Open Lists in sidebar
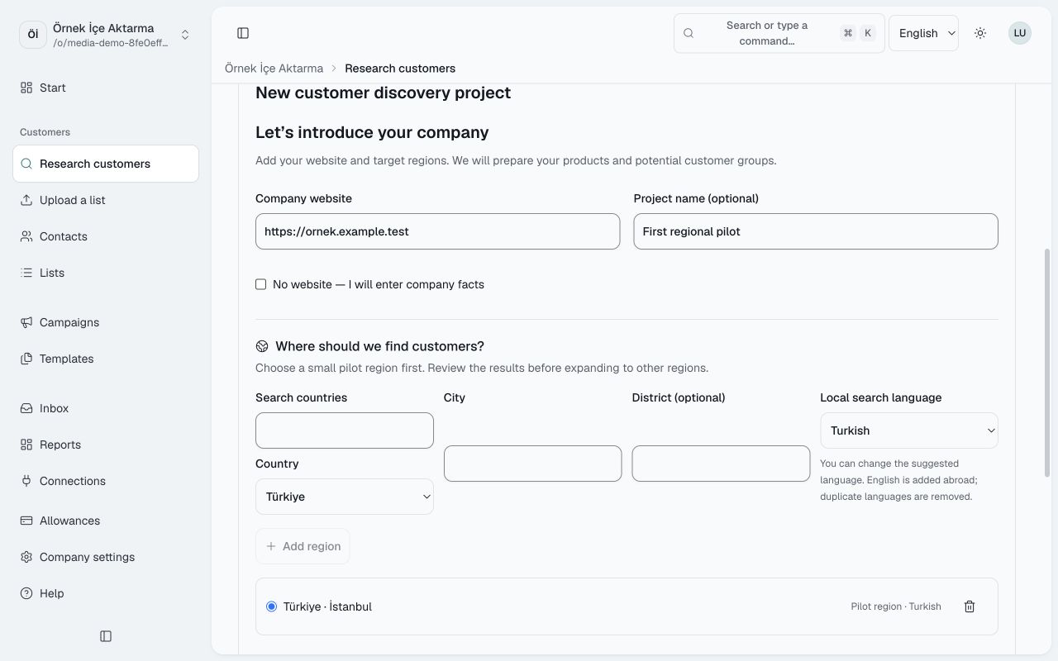Viewport: 1058px width, 661px height. [x=106, y=273]
